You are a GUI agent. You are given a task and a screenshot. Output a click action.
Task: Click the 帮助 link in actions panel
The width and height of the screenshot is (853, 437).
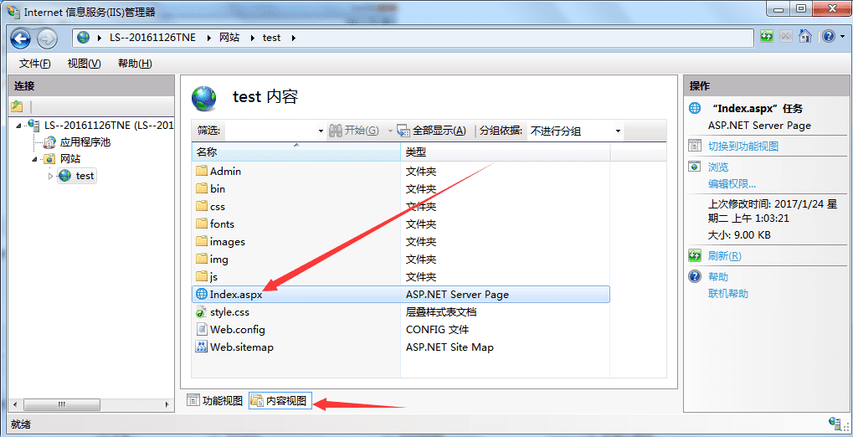(x=718, y=277)
